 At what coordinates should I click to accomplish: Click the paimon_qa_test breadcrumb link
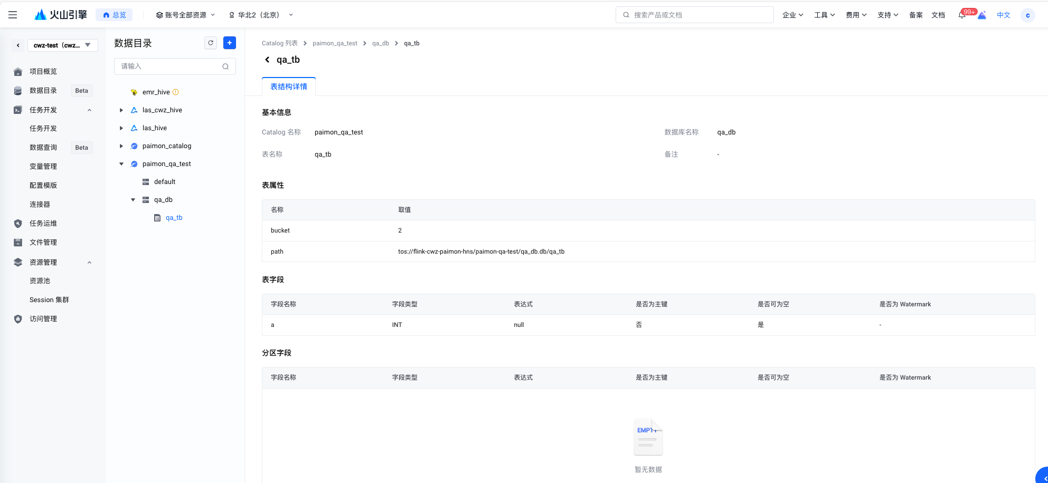[x=335, y=43]
